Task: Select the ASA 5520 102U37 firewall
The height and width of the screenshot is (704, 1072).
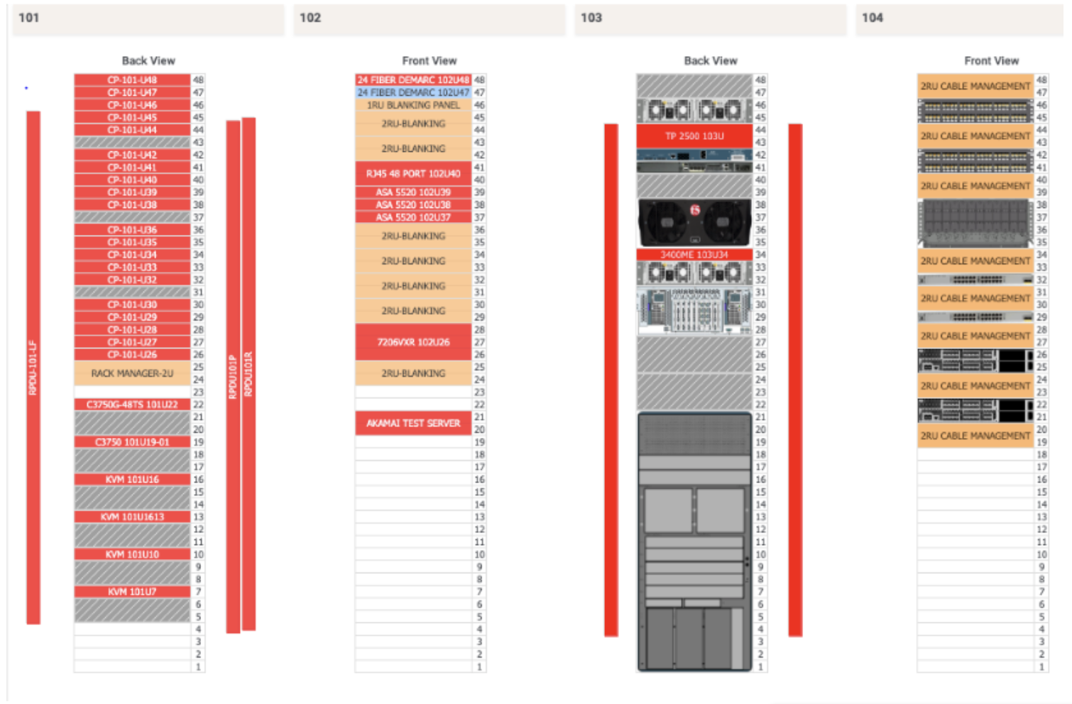Action: [x=413, y=217]
